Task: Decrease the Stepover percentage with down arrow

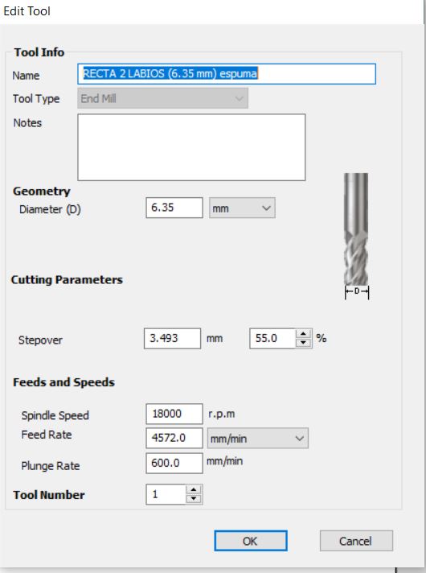Action: pyautogui.click(x=303, y=343)
